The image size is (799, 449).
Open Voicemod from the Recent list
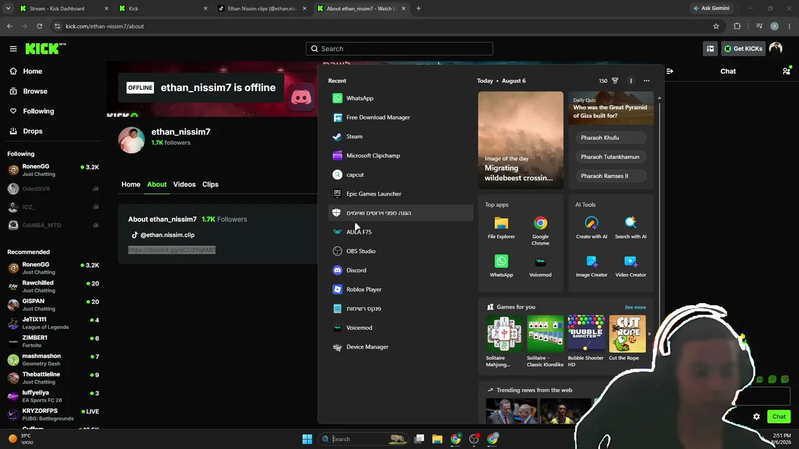click(401, 327)
